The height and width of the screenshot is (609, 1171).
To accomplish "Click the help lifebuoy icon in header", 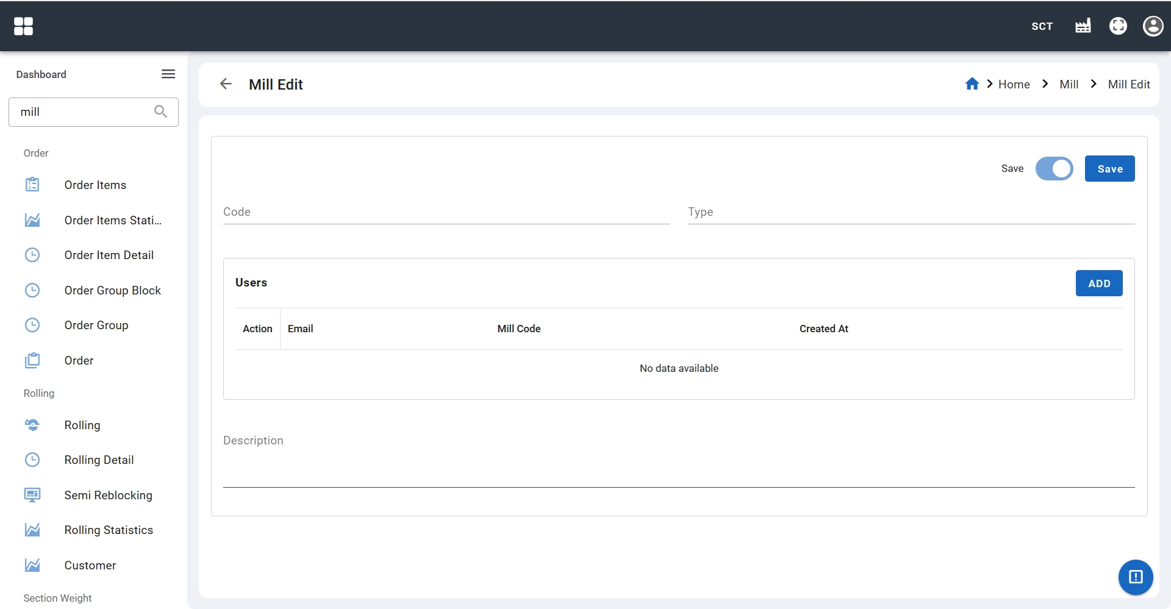I will coord(1118,26).
